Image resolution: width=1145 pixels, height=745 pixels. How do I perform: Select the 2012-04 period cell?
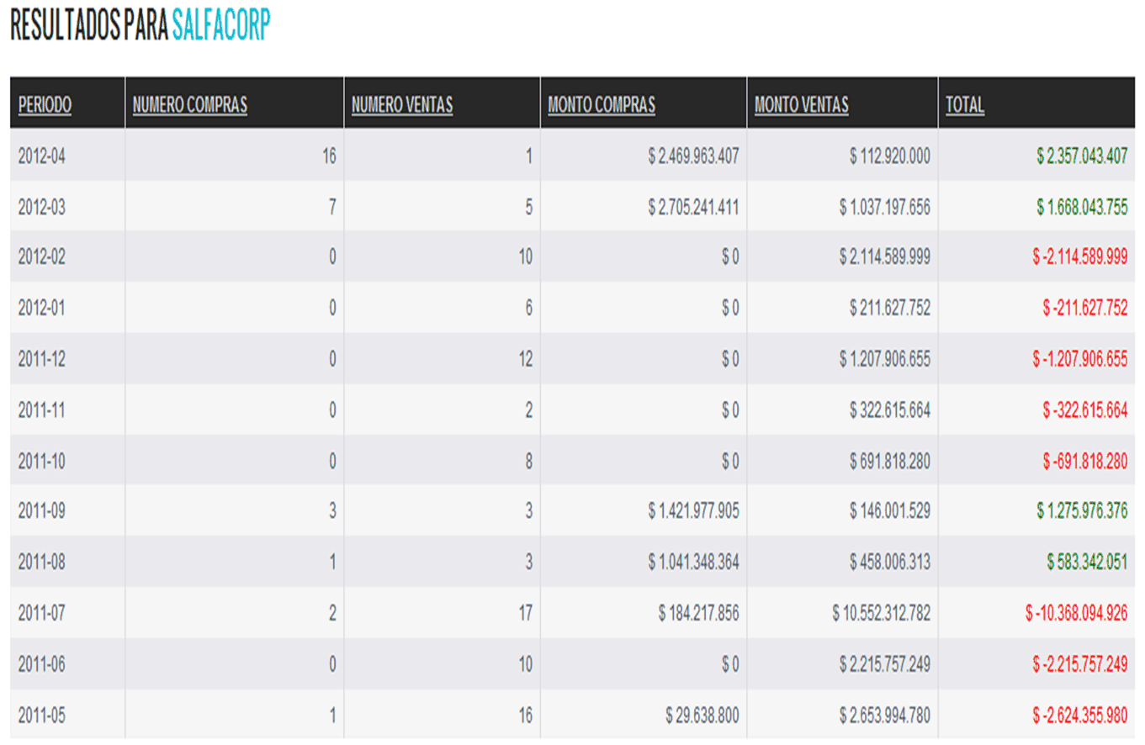(x=41, y=156)
